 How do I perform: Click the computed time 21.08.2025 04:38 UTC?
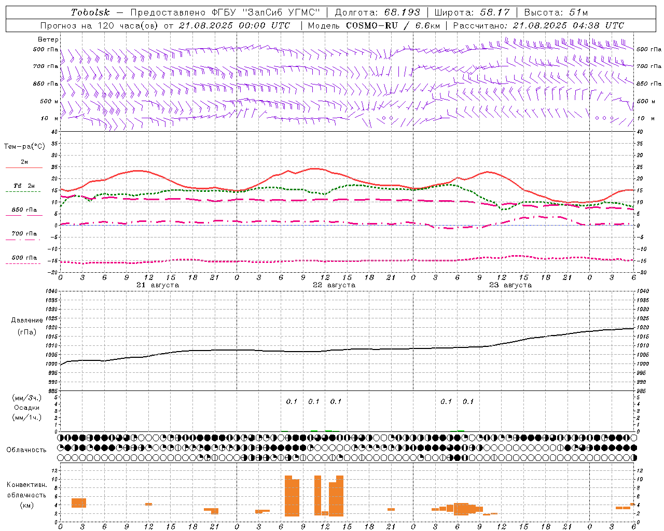(569, 25)
